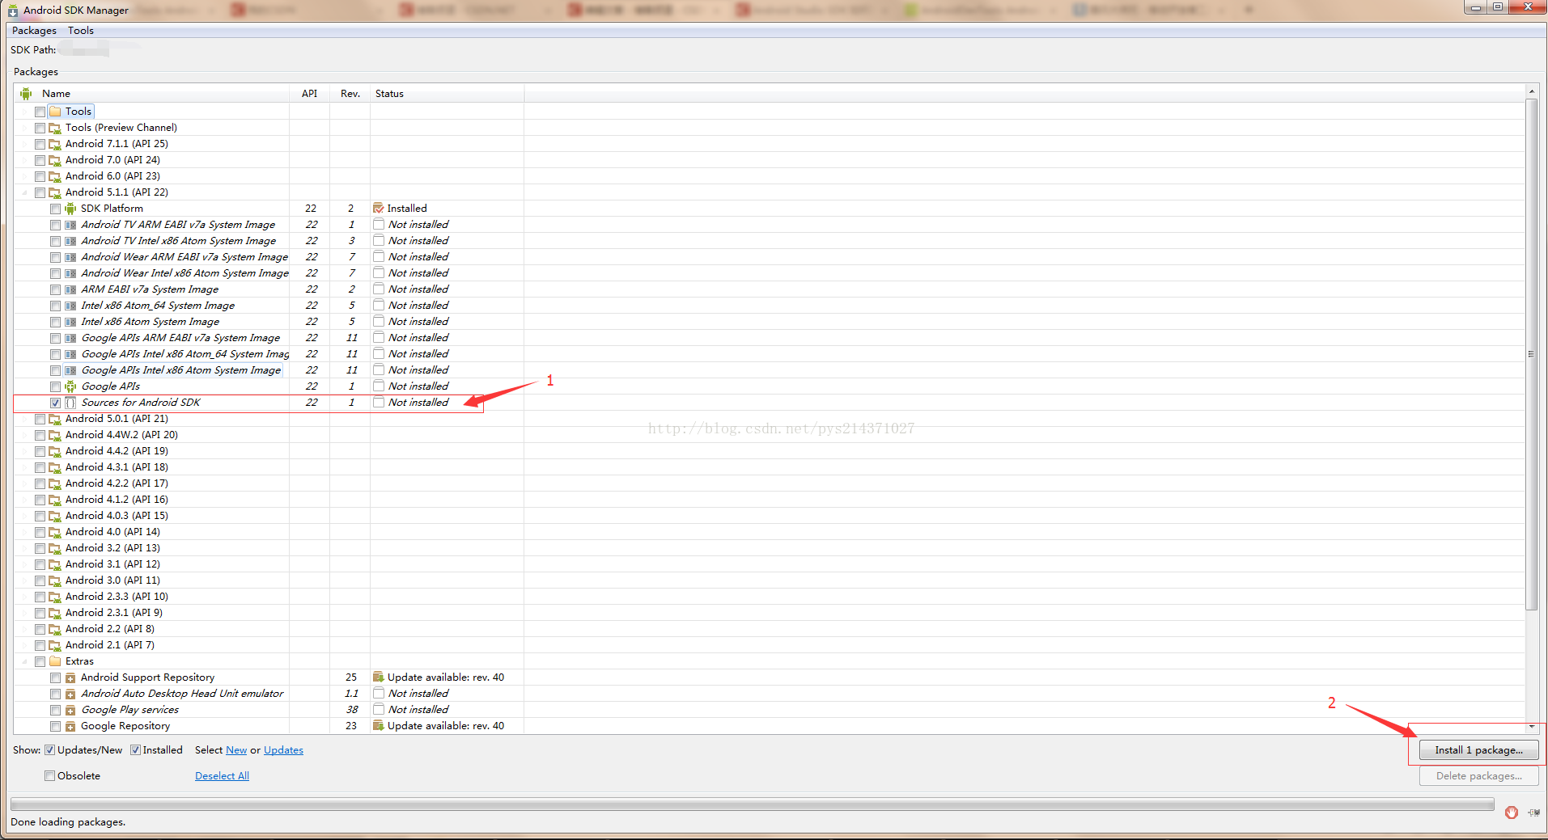Select the Android 4.1.2 (API 16) row
1548x840 pixels.
[769, 500]
